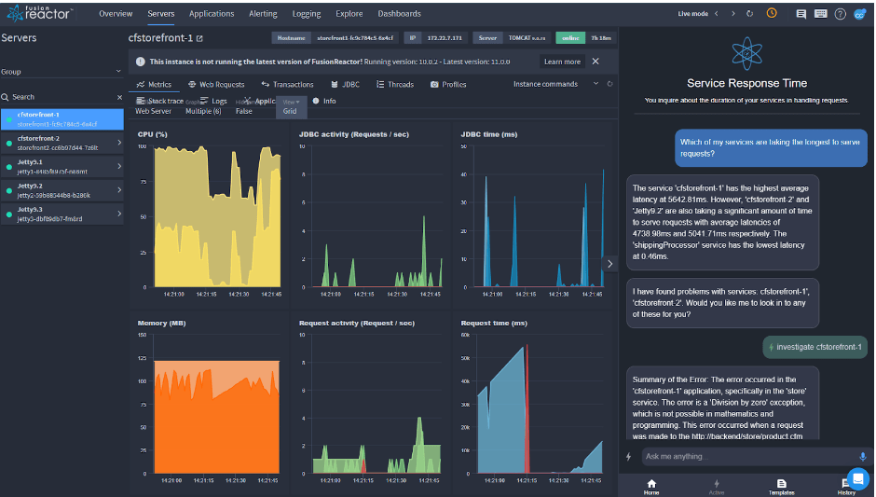
Task: Collapse assistant panel with side arrow
Action: pyautogui.click(x=610, y=264)
